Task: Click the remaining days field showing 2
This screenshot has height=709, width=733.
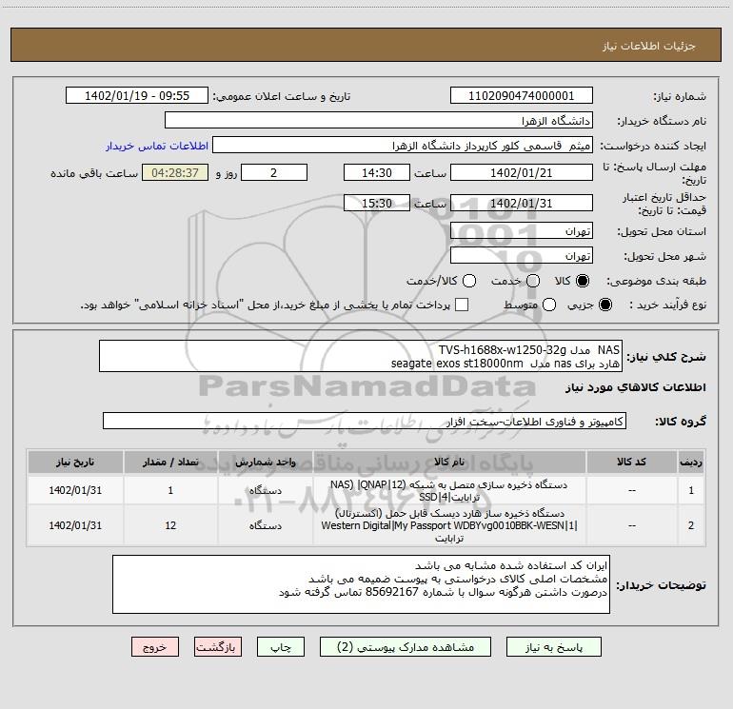Action: [x=274, y=172]
